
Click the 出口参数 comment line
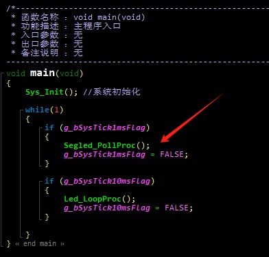pyautogui.click(x=47, y=44)
